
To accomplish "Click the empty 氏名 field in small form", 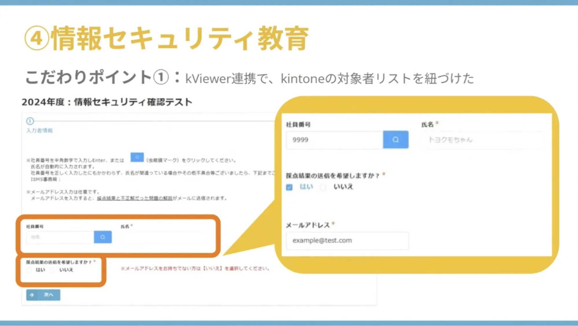I will [x=164, y=238].
